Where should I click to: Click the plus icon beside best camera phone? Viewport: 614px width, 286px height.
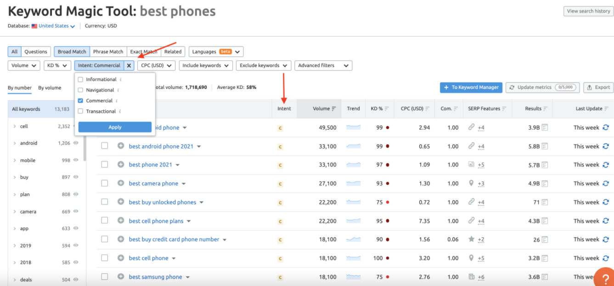(x=121, y=183)
